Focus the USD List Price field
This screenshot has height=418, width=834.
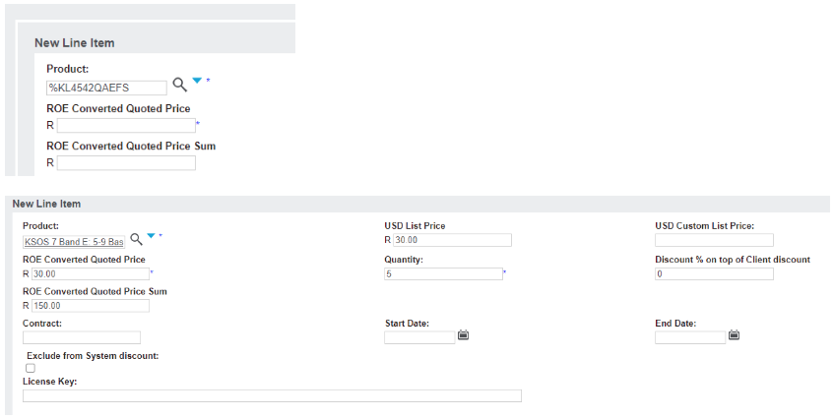[x=452, y=240]
